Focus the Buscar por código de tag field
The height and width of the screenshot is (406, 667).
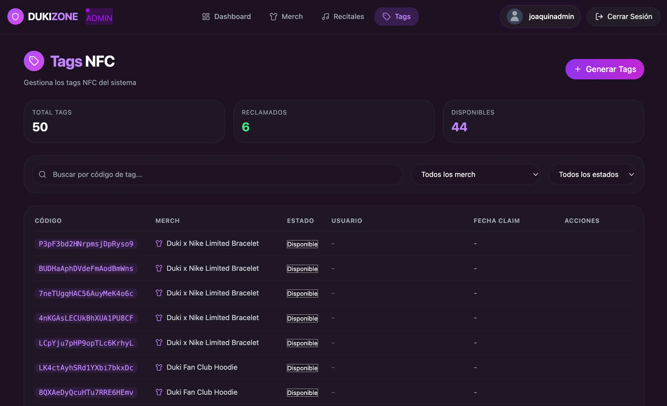(217, 174)
